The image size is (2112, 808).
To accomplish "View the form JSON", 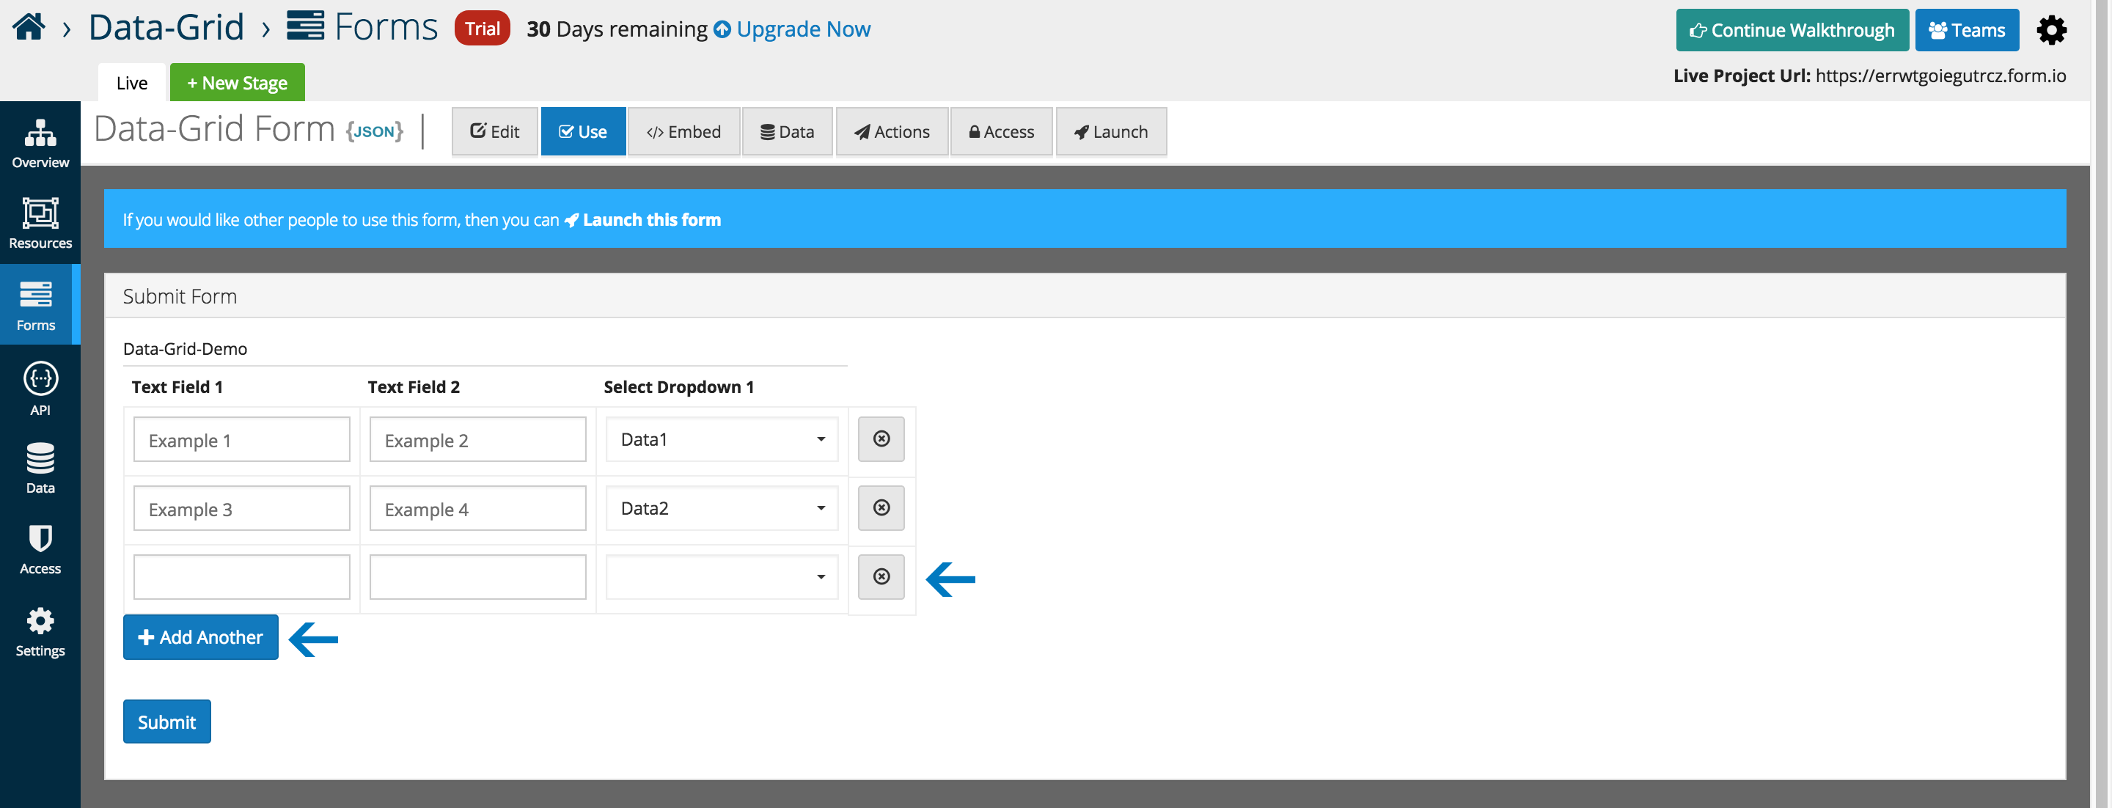I will tap(375, 131).
